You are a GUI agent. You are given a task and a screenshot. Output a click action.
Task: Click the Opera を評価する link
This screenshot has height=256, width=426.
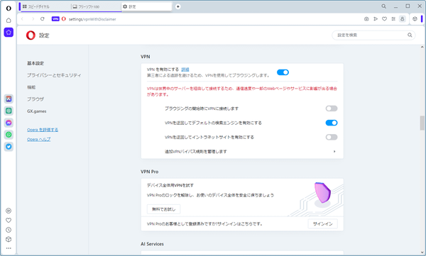coord(43,130)
